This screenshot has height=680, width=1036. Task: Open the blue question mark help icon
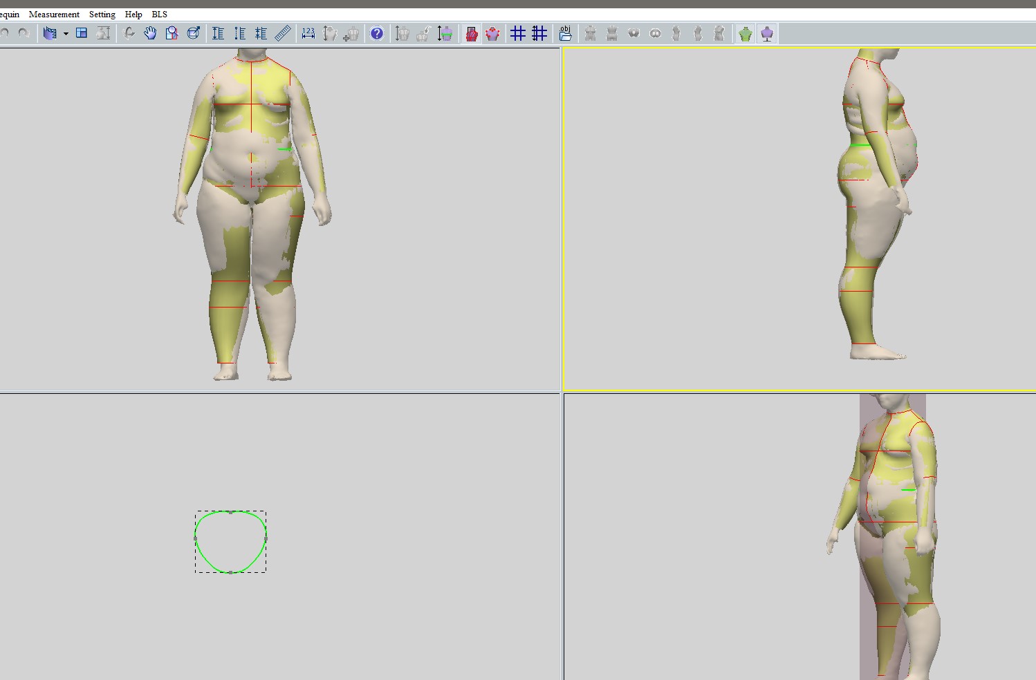pos(376,33)
